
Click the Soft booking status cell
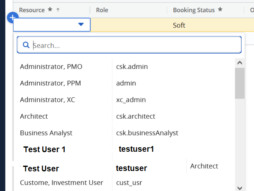click(179, 25)
